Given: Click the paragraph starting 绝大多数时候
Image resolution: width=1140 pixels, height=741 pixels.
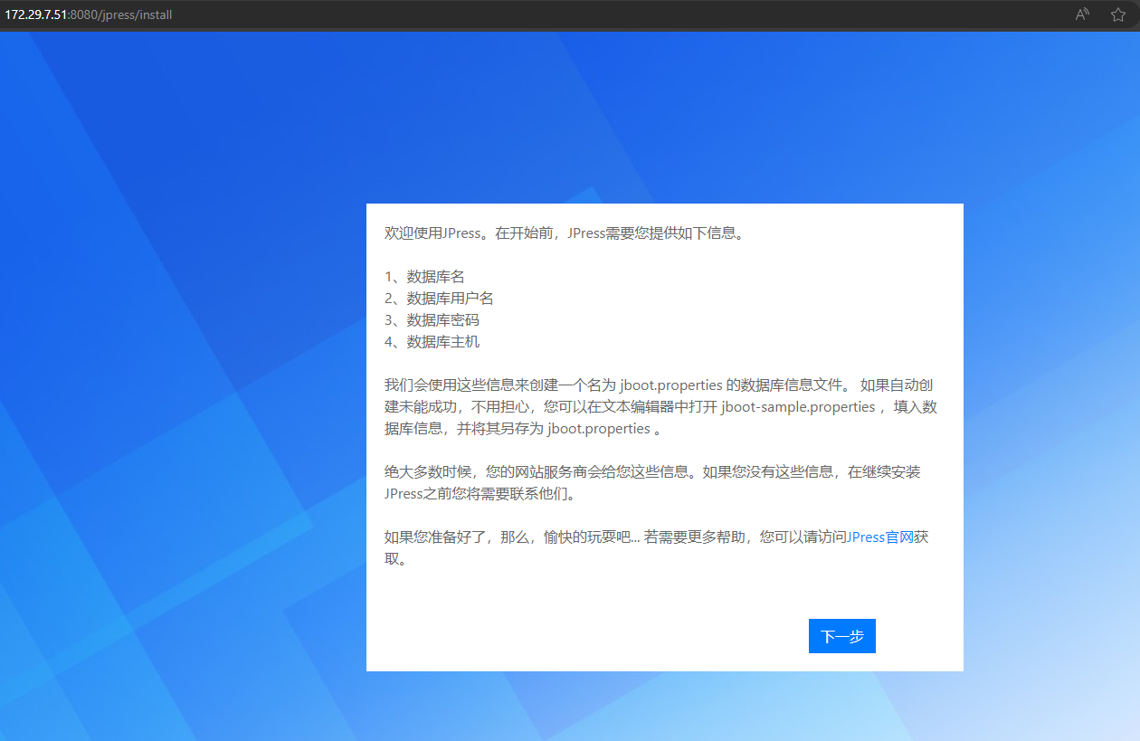Looking at the screenshot, I should 653,483.
